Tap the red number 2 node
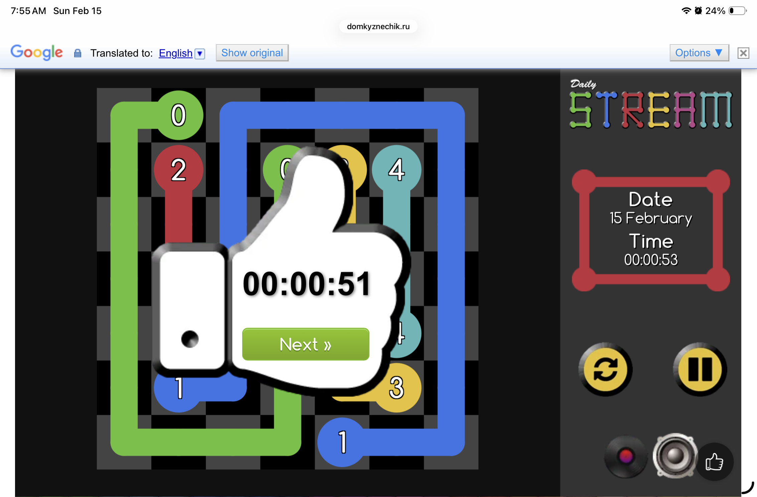Screen dimensions: 757x497 [178, 170]
